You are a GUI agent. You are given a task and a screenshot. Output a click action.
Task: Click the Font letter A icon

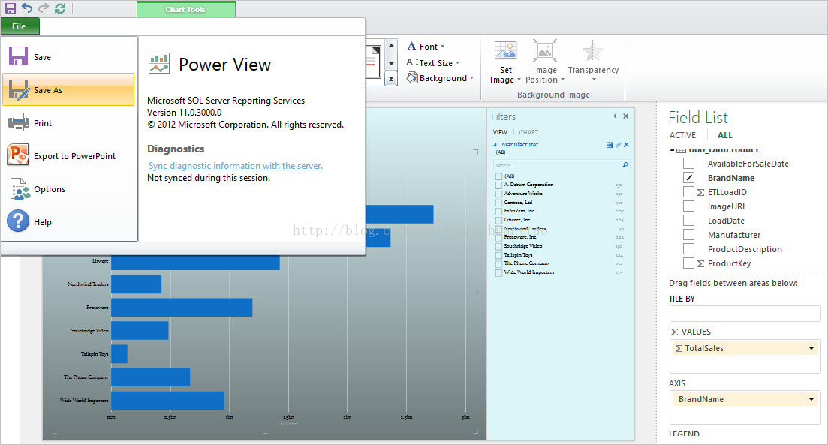(412, 46)
